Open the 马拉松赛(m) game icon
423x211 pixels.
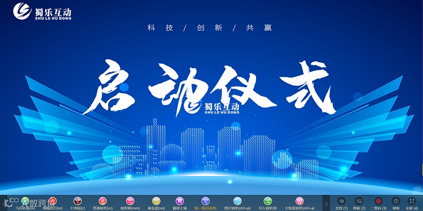pos(25,201)
